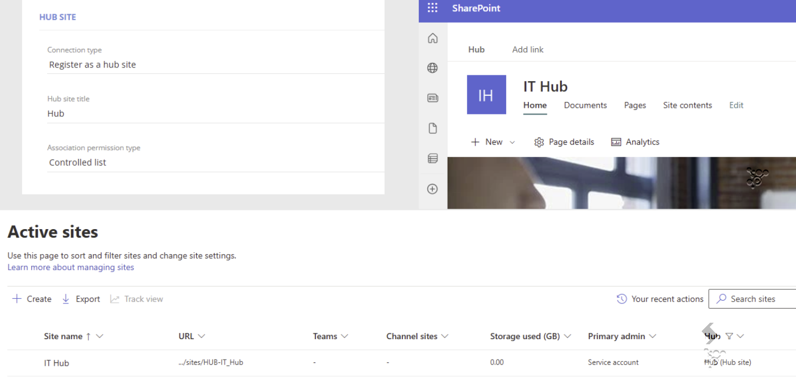The width and height of the screenshot is (796, 380).
Task: Open the My files page icon in the sidebar
Action: pyautogui.click(x=432, y=128)
